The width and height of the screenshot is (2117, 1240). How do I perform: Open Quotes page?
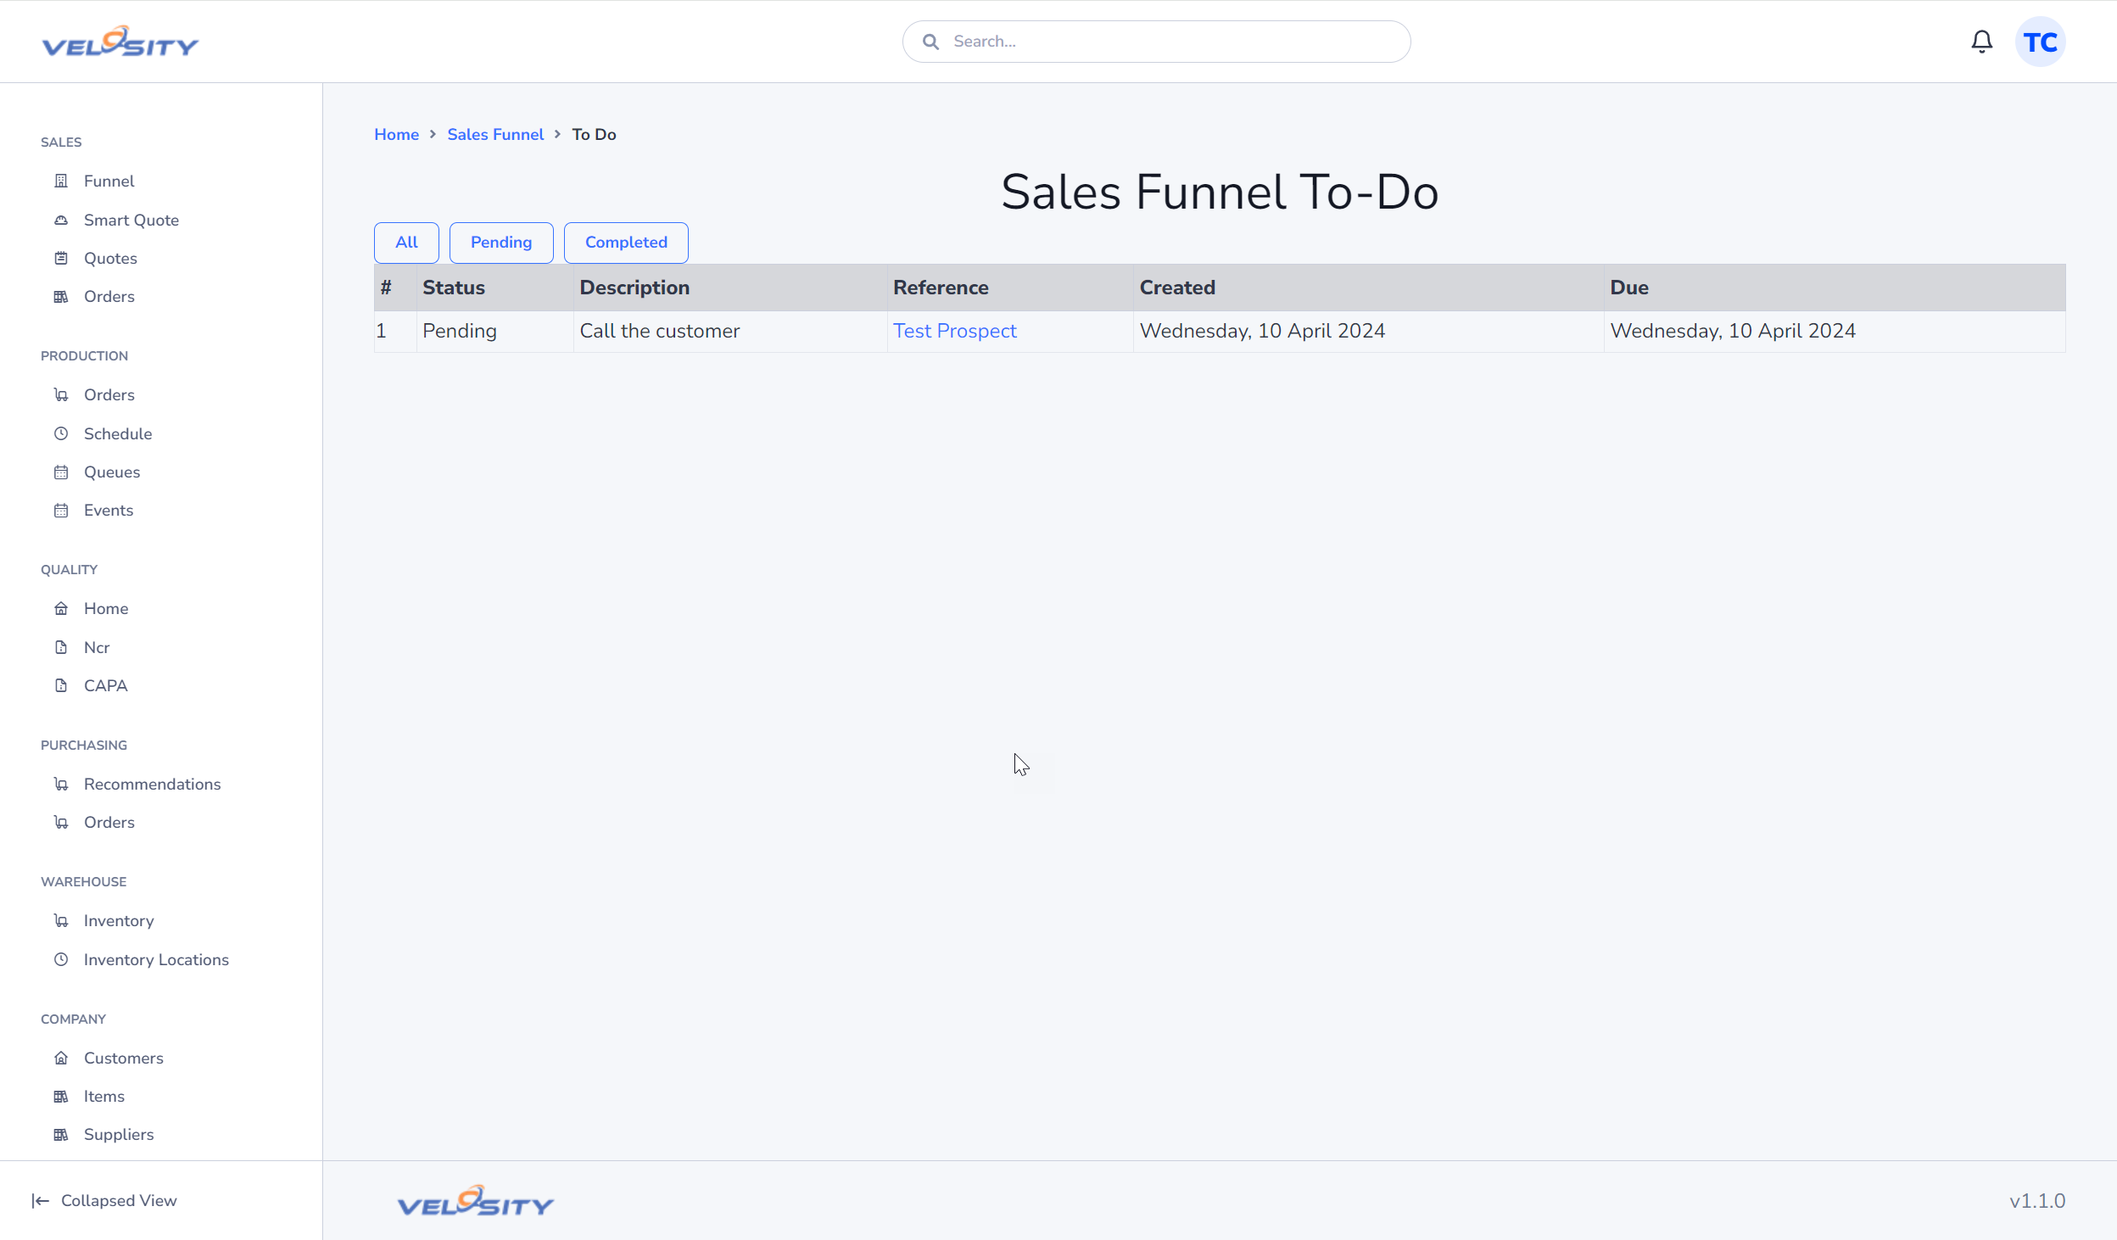pyautogui.click(x=110, y=258)
